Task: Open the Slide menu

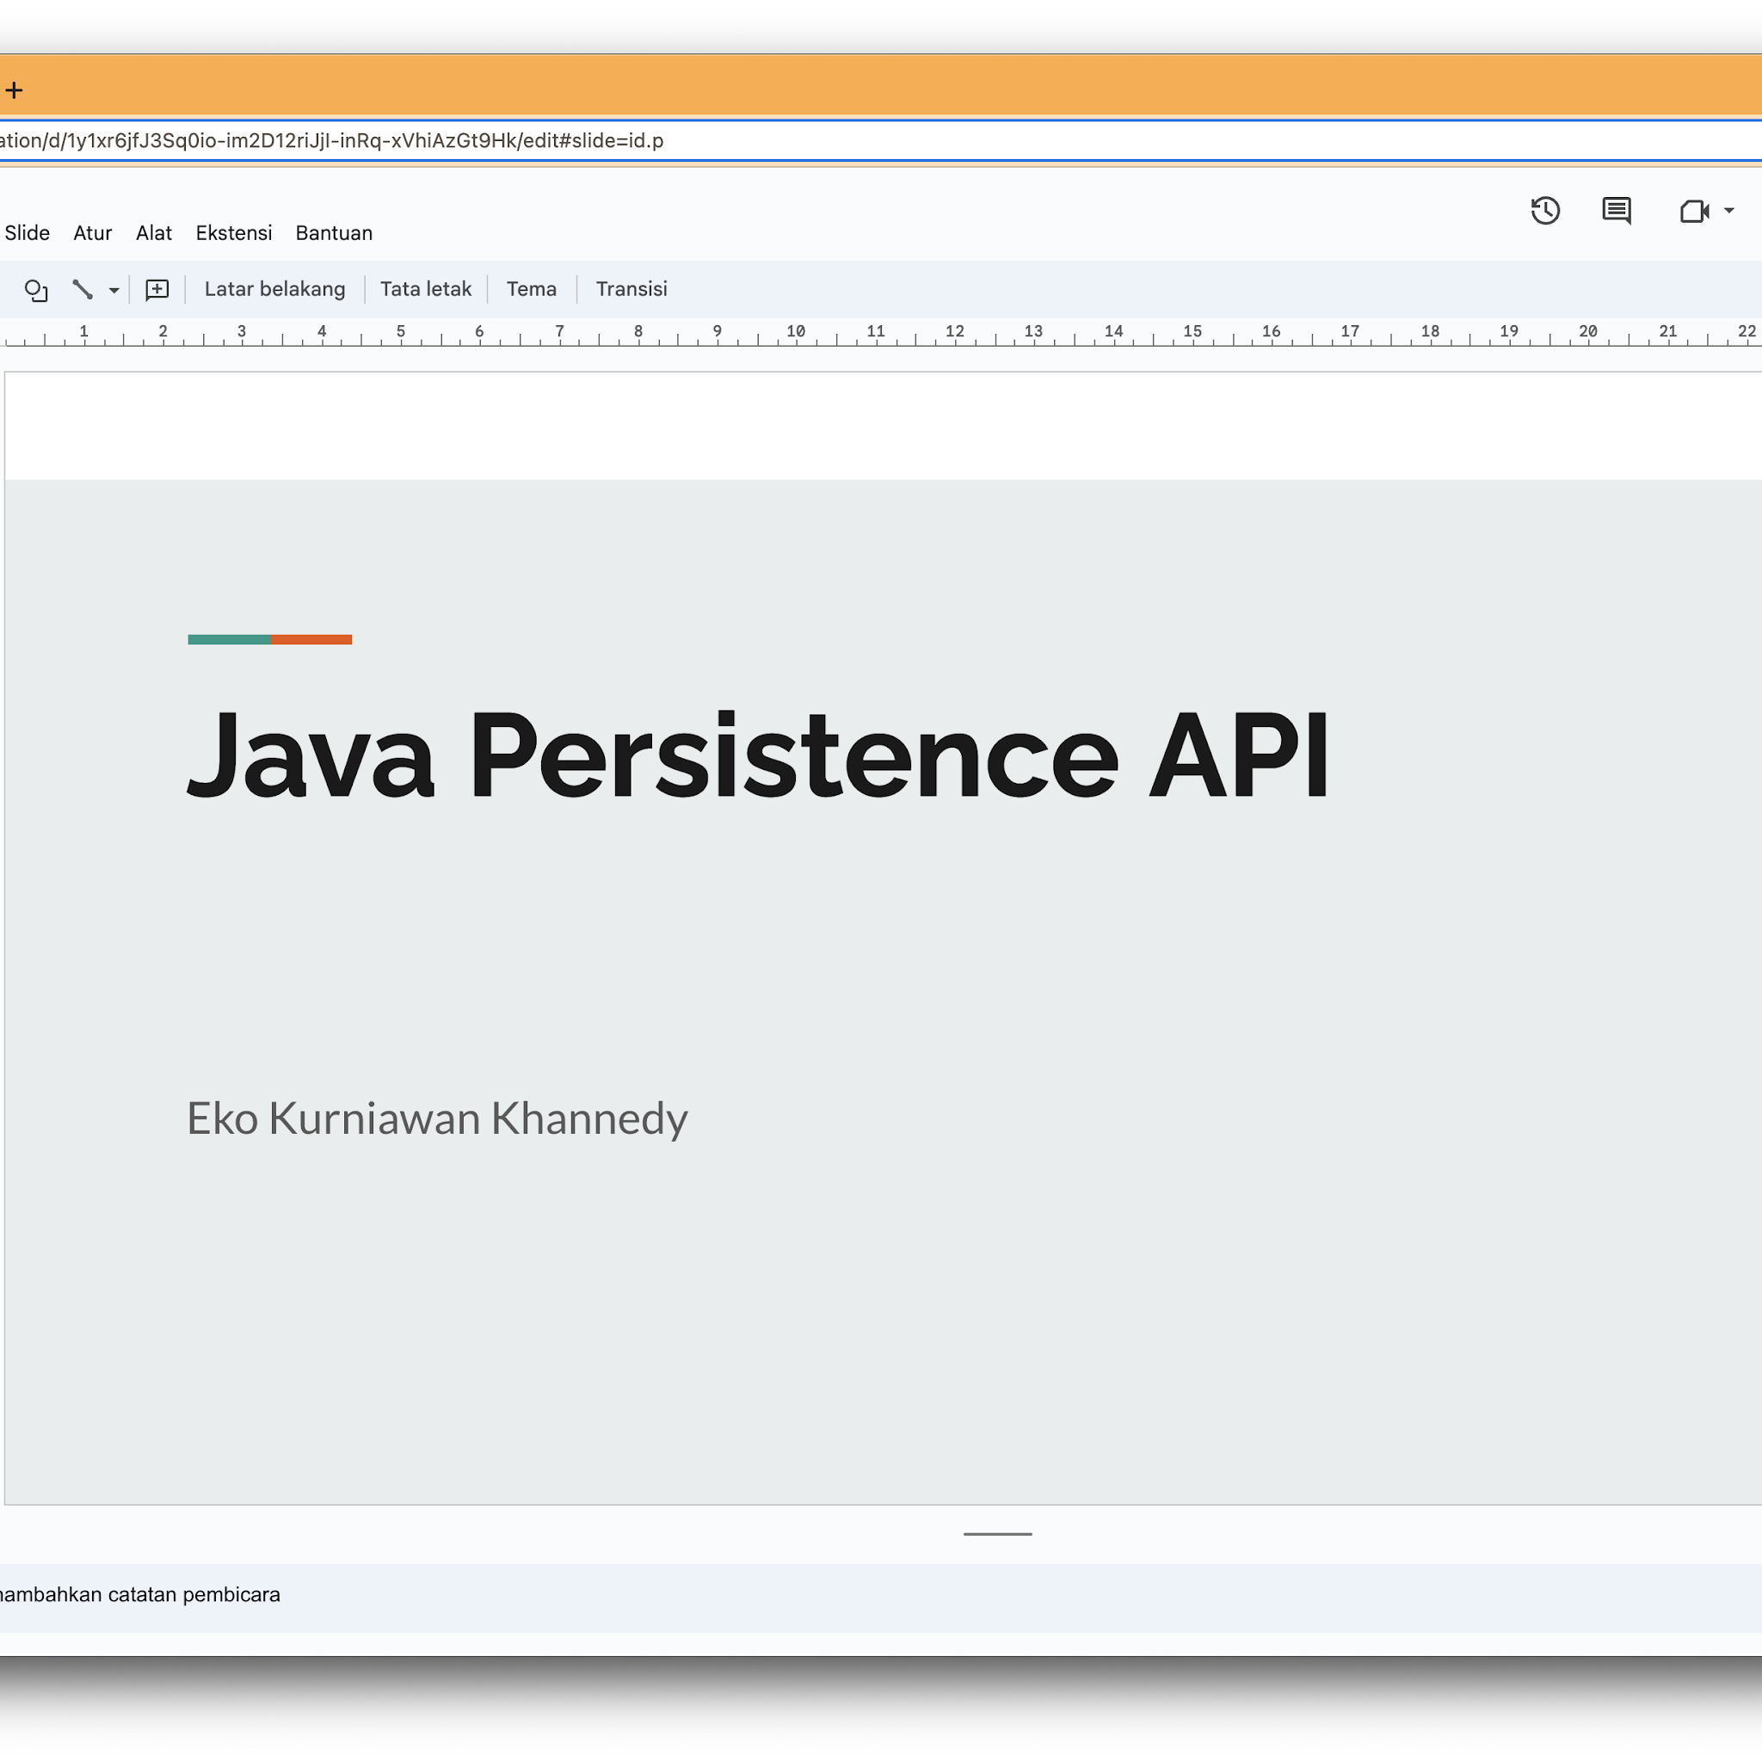Action: pyautogui.click(x=28, y=233)
